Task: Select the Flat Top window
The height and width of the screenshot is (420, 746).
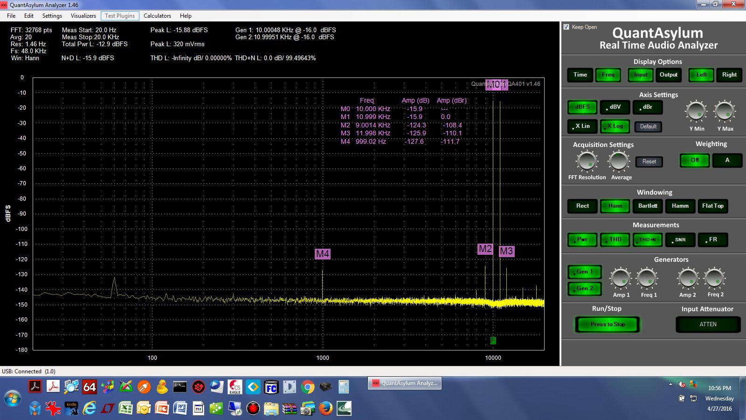Action: pos(713,206)
